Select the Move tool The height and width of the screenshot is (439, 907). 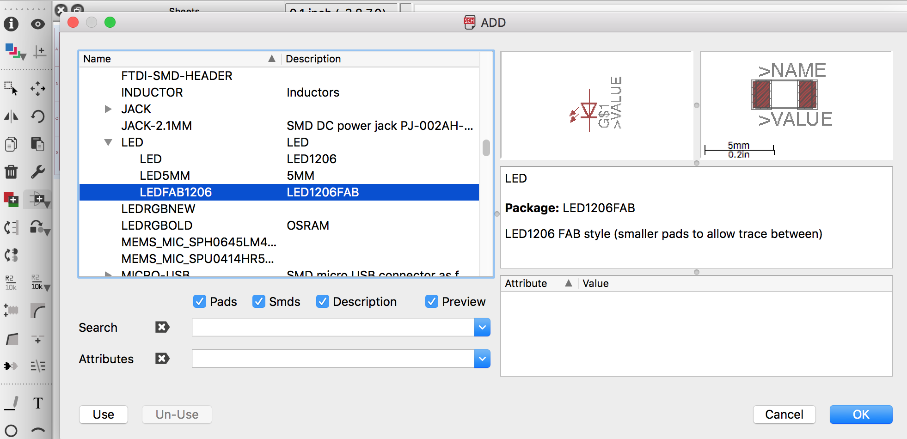point(38,89)
